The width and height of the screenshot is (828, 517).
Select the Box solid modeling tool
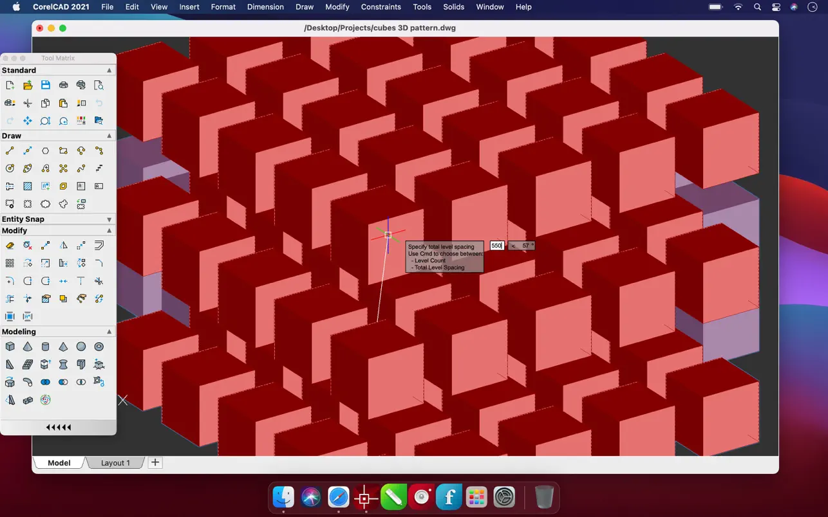pyautogui.click(x=10, y=347)
